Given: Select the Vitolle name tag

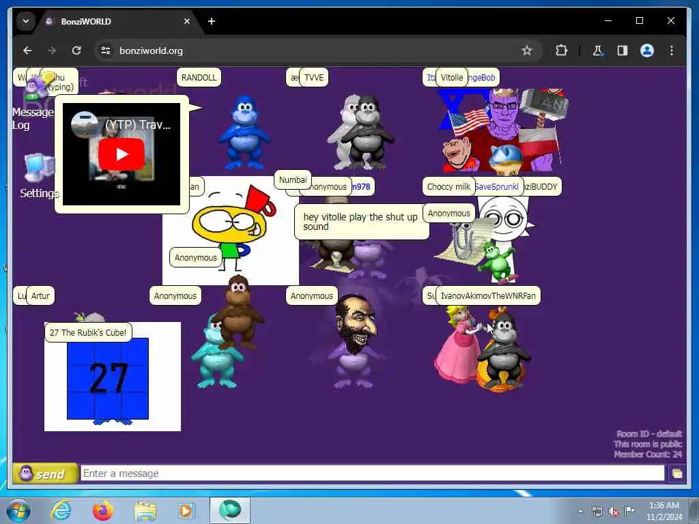Looking at the screenshot, I should 452,78.
